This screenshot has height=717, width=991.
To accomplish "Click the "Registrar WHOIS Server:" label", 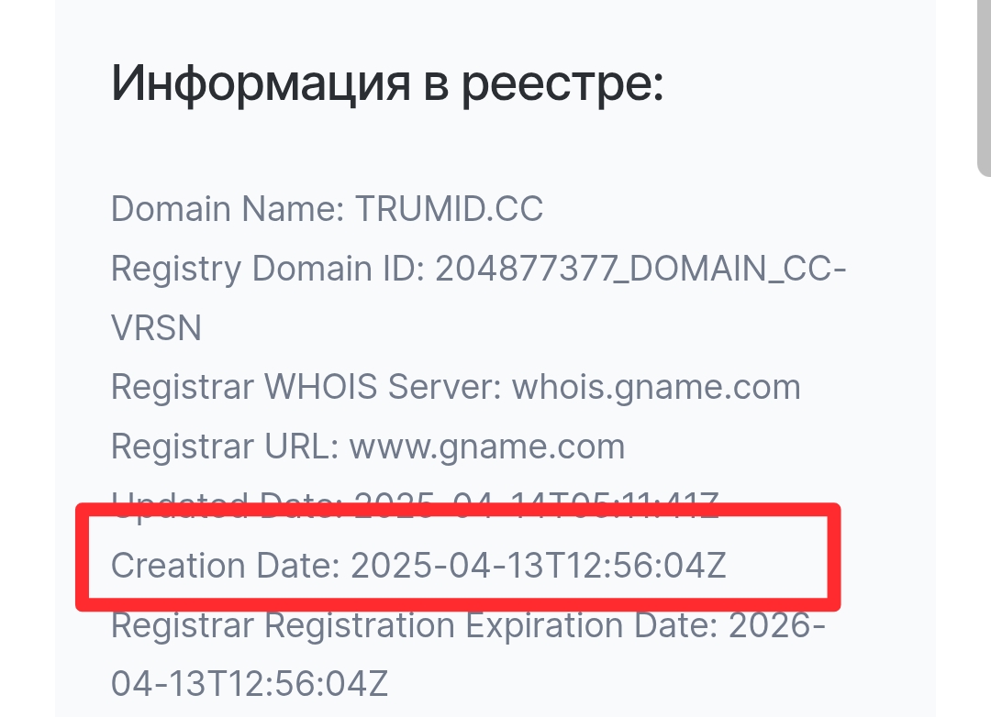I will coord(306,387).
